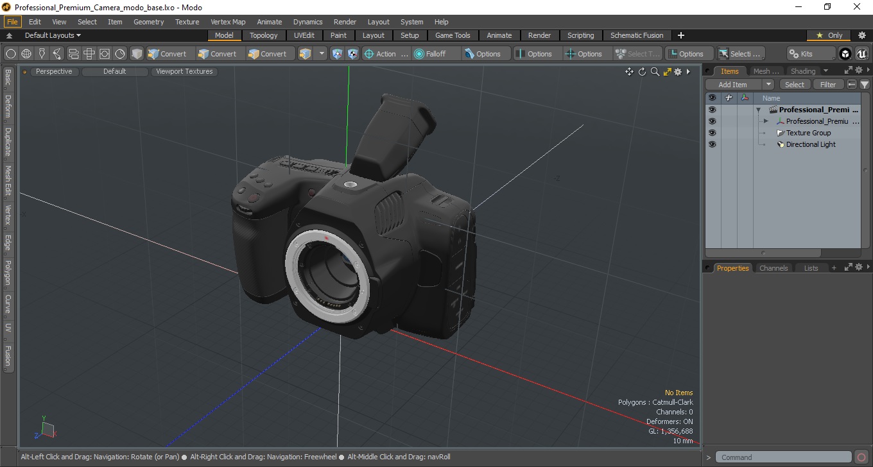Click first shield-shaped selection mode icon

(338, 54)
